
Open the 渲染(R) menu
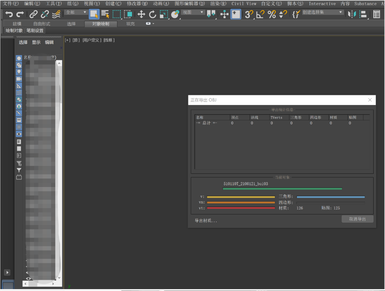218,4
